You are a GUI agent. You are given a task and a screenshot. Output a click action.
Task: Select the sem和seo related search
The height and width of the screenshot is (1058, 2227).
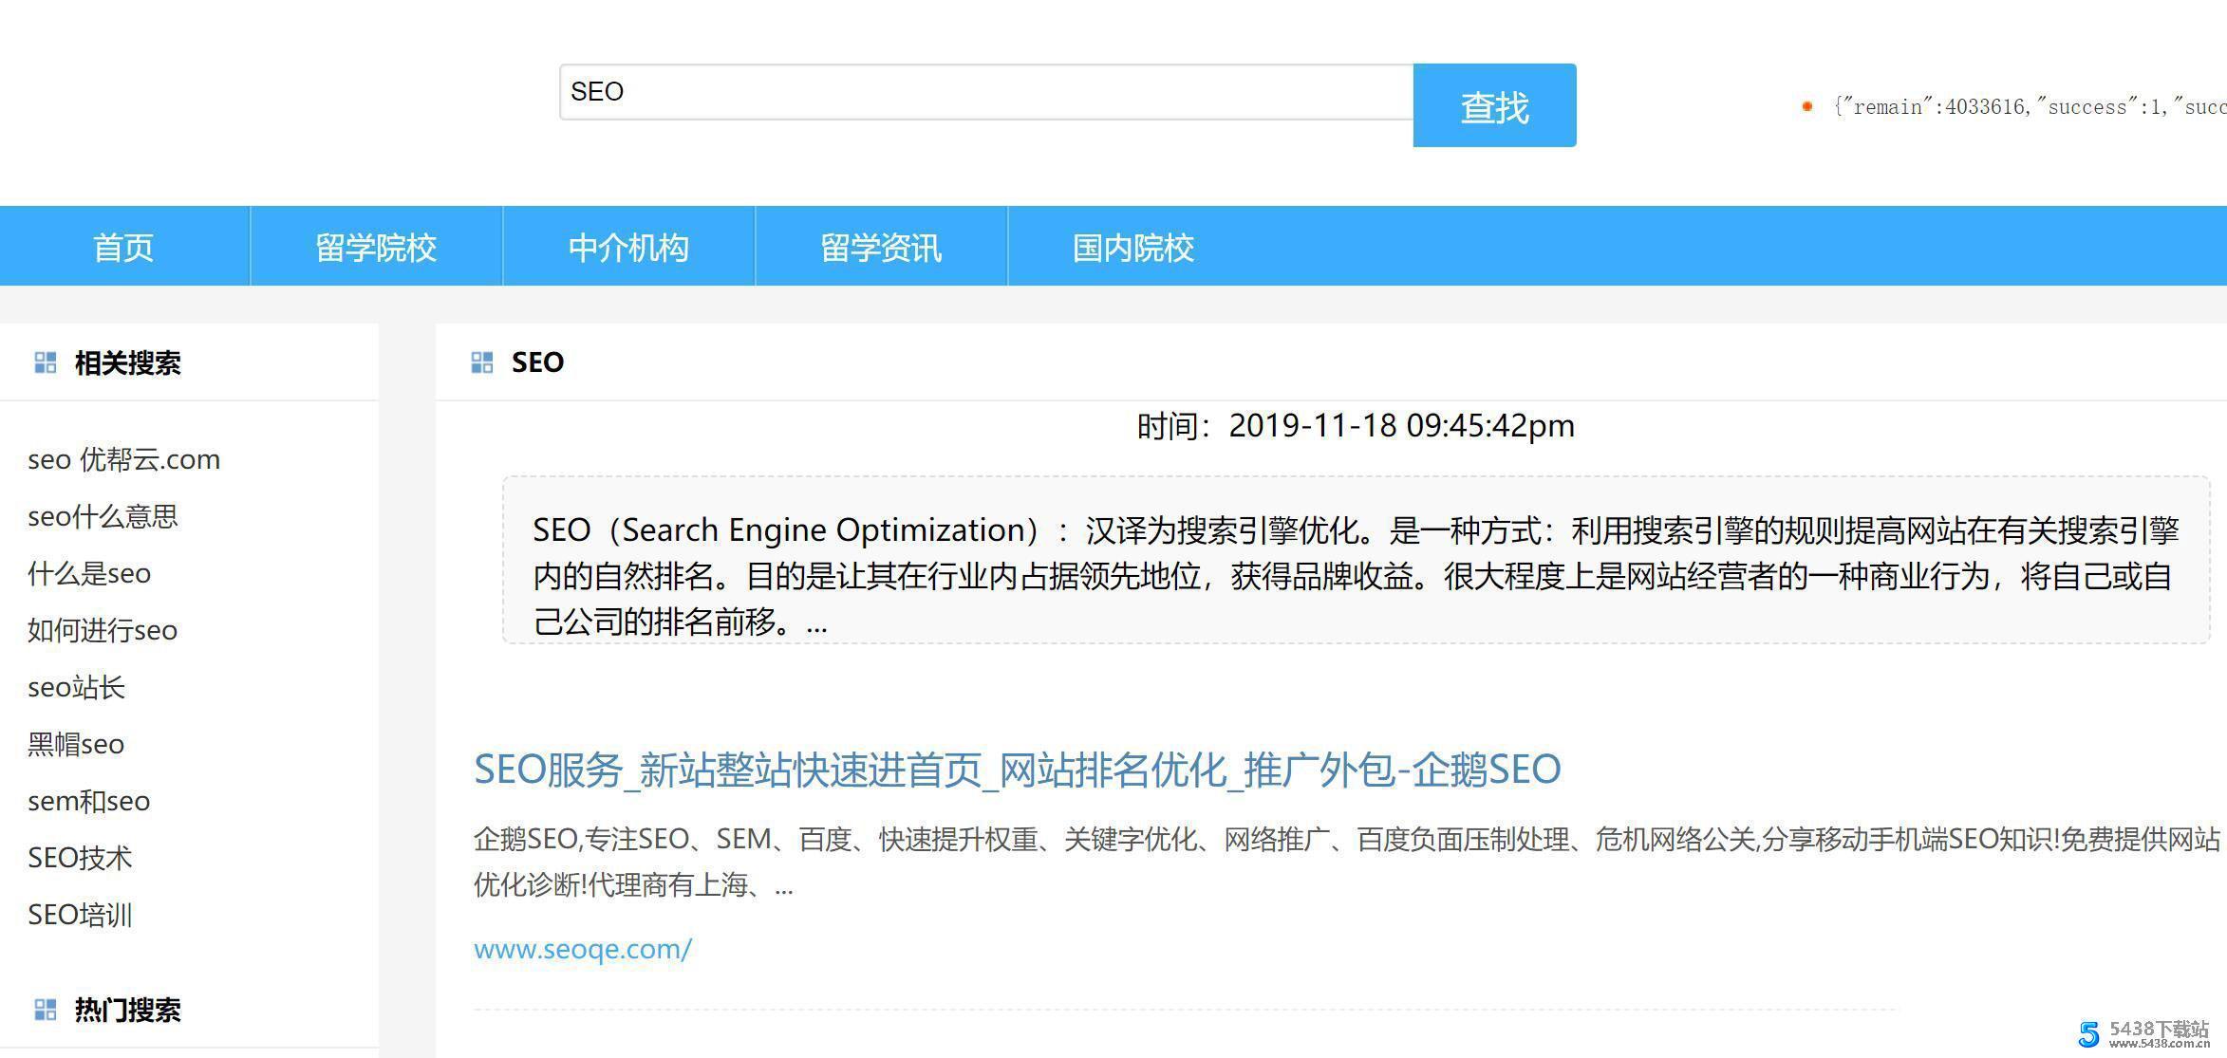click(x=88, y=801)
